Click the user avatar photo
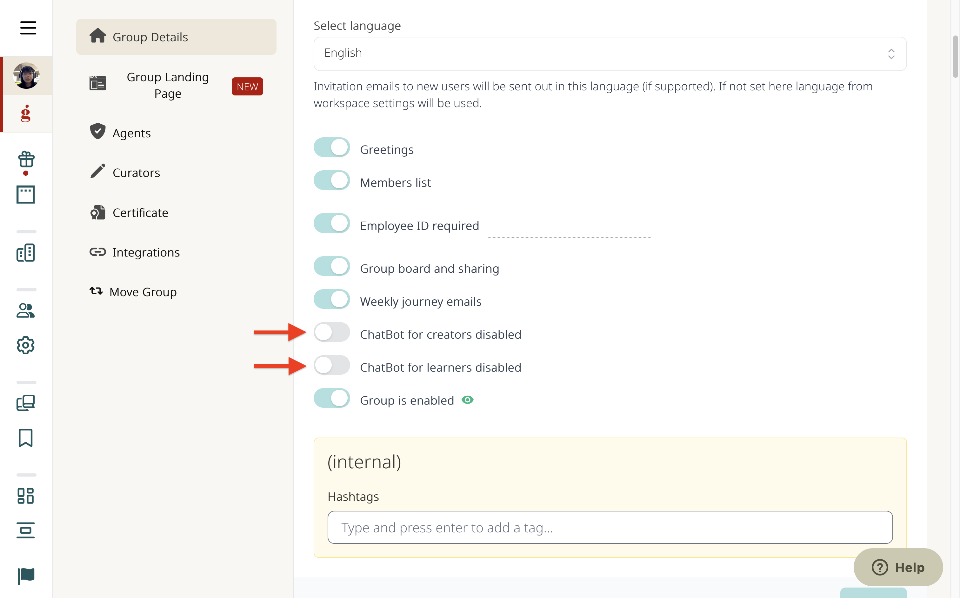960x598 pixels. click(27, 75)
